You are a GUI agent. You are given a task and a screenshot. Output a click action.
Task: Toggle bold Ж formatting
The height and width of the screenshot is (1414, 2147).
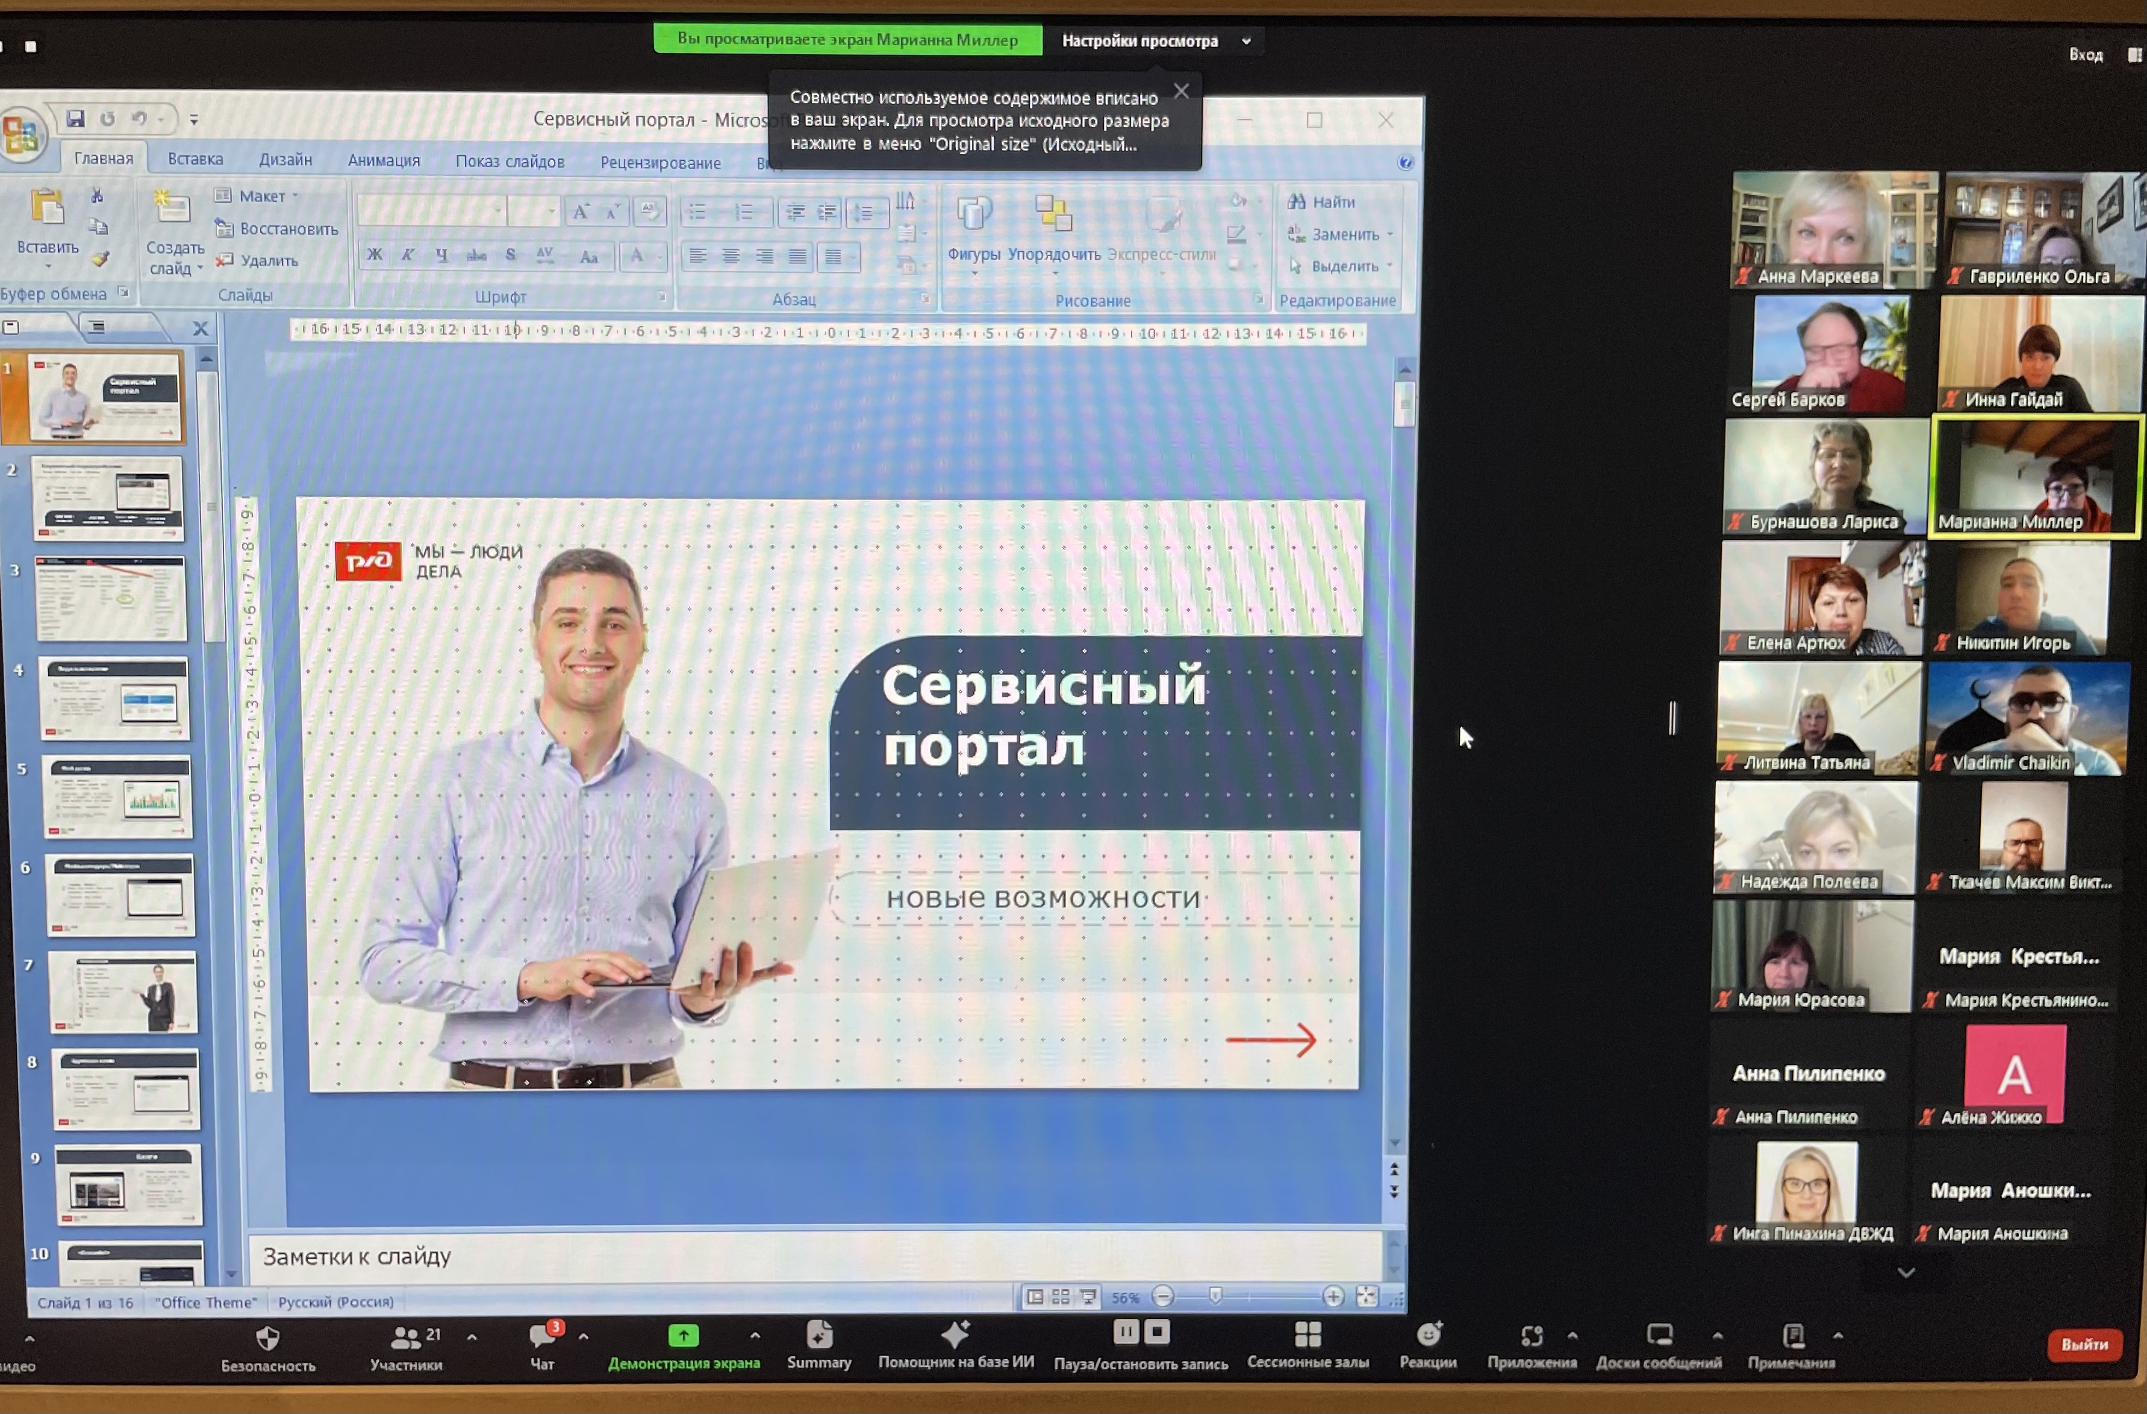click(x=375, y=255)
